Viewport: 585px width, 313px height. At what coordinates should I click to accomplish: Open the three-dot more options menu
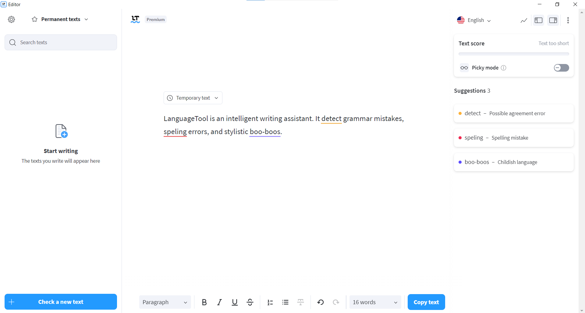pyautogui.click(x=568, y=20)
